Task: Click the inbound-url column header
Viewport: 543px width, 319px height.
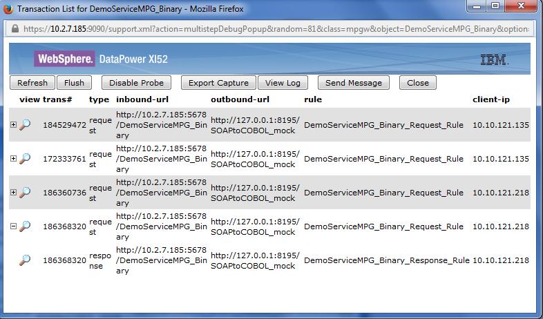Action: pyautogui.click(x=142, y=99)
